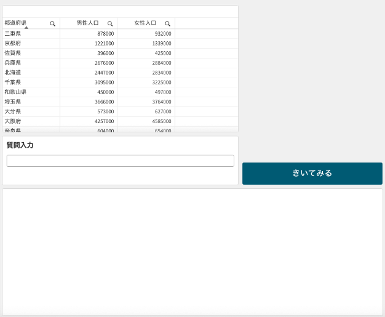Sort table by 女性人口 header

(x=145, y=23)
